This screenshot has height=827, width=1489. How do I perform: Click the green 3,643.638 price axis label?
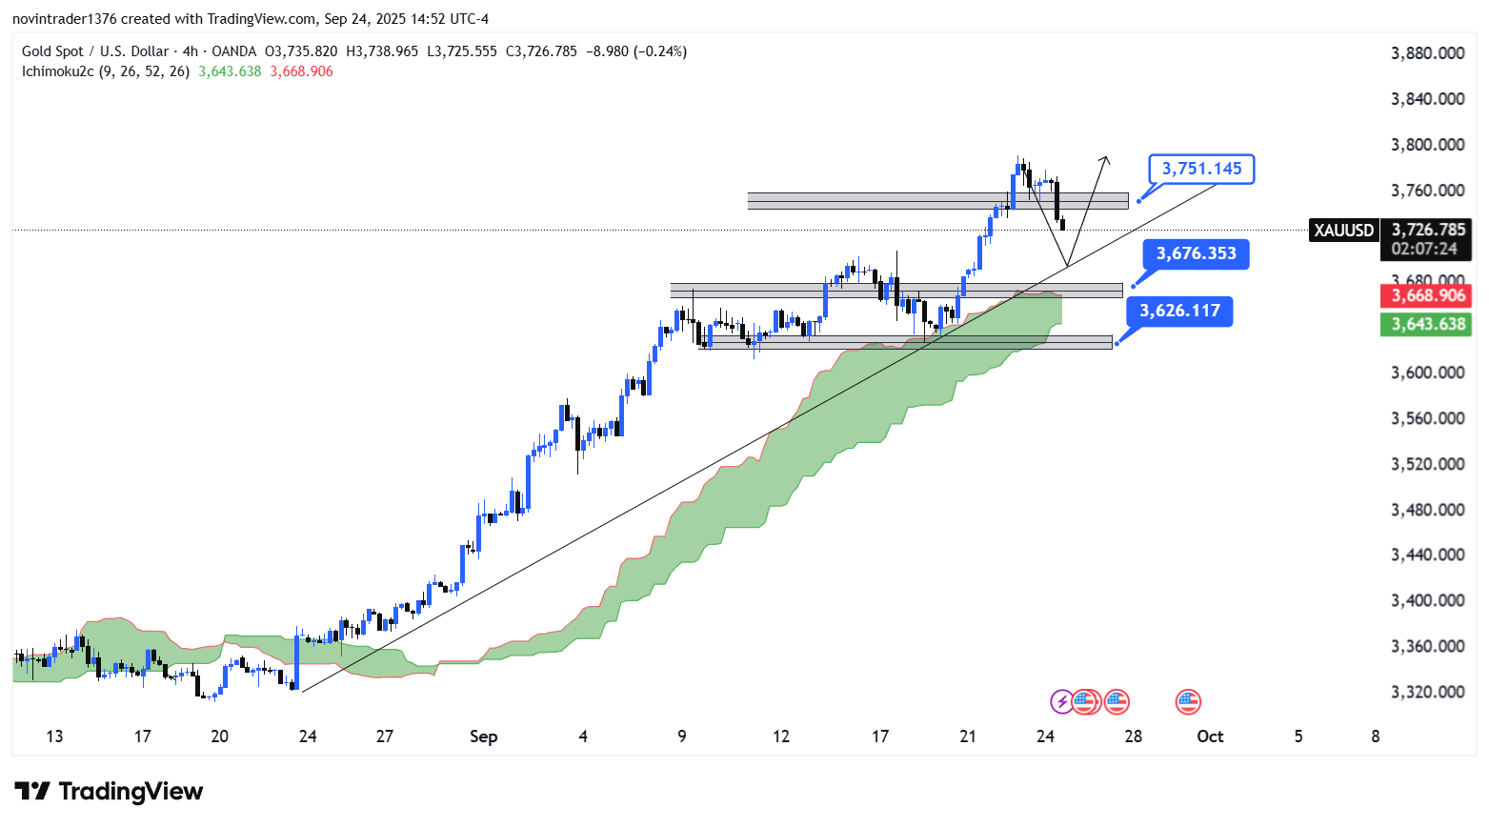(x=1426, y=324)
